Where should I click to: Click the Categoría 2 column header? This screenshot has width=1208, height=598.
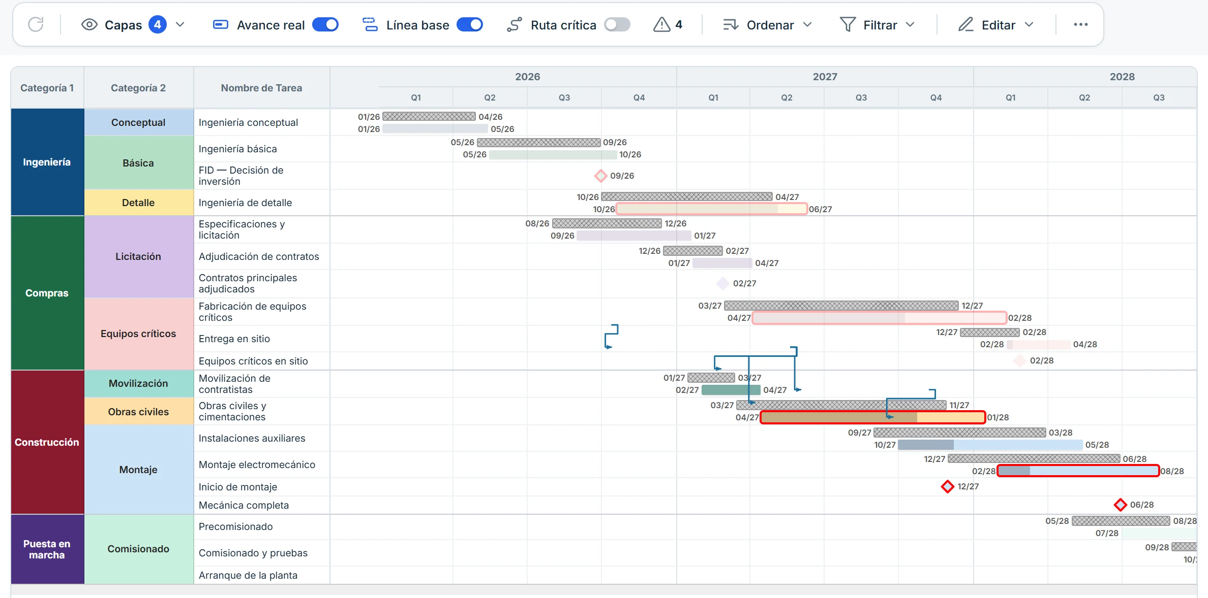(138, 88)
